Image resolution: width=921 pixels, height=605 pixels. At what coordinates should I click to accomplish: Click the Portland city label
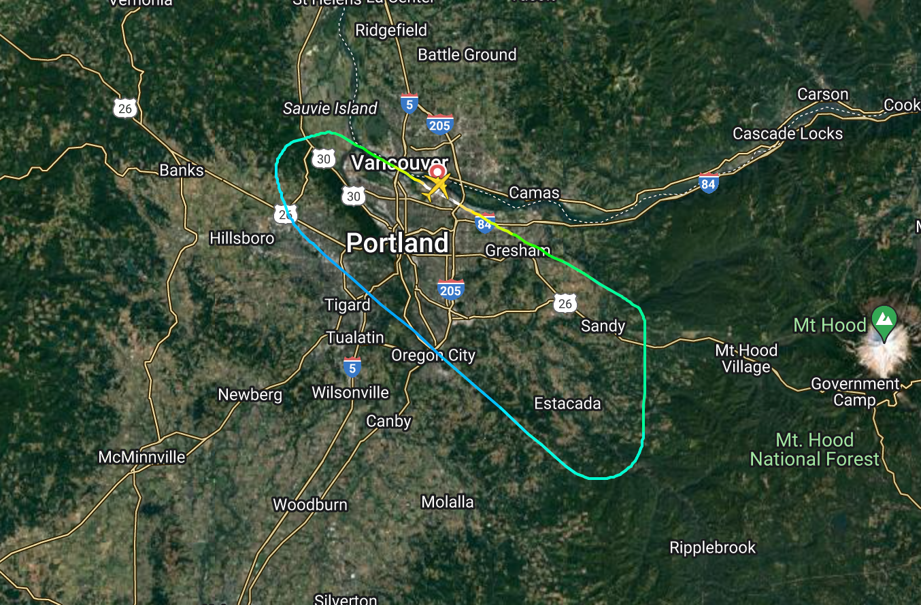tap(397, 243)
